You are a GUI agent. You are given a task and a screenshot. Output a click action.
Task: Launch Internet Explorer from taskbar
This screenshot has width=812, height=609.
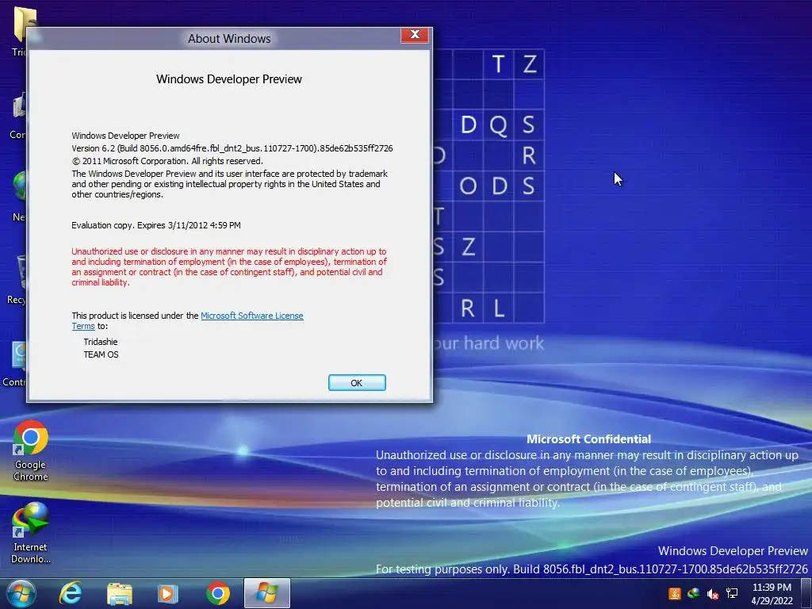coord(71,593)
